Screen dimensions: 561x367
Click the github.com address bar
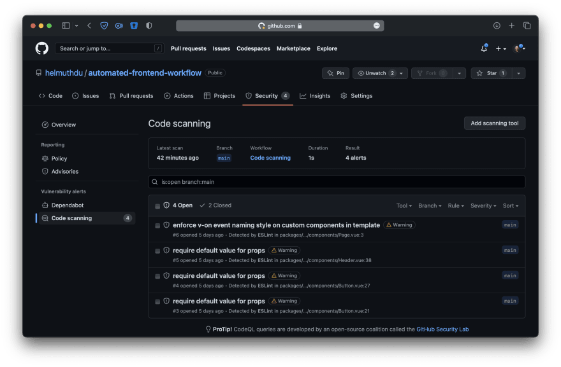tap(280, 25)
